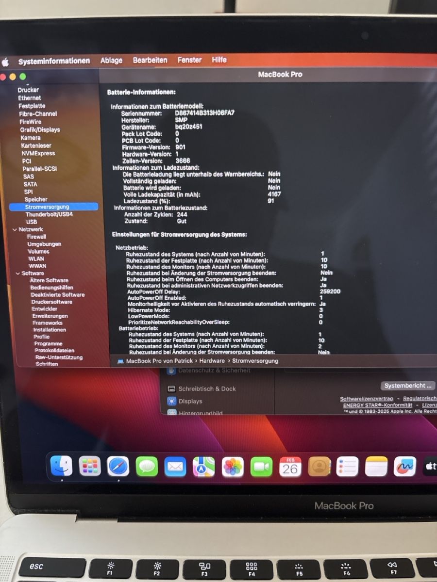Select Festplatte in the sidebar

32,106
